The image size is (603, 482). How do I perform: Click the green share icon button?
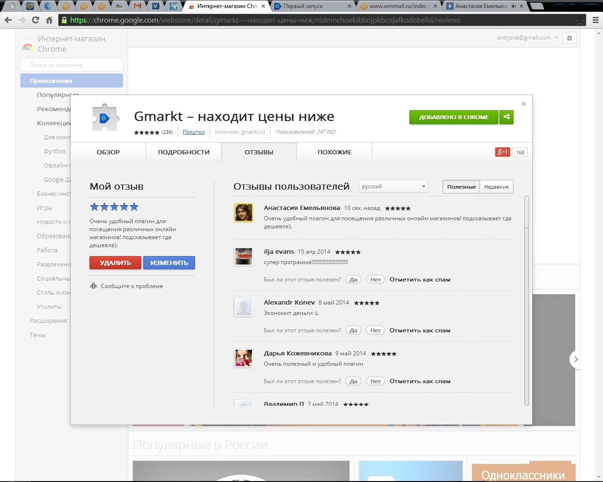point(506,117)
